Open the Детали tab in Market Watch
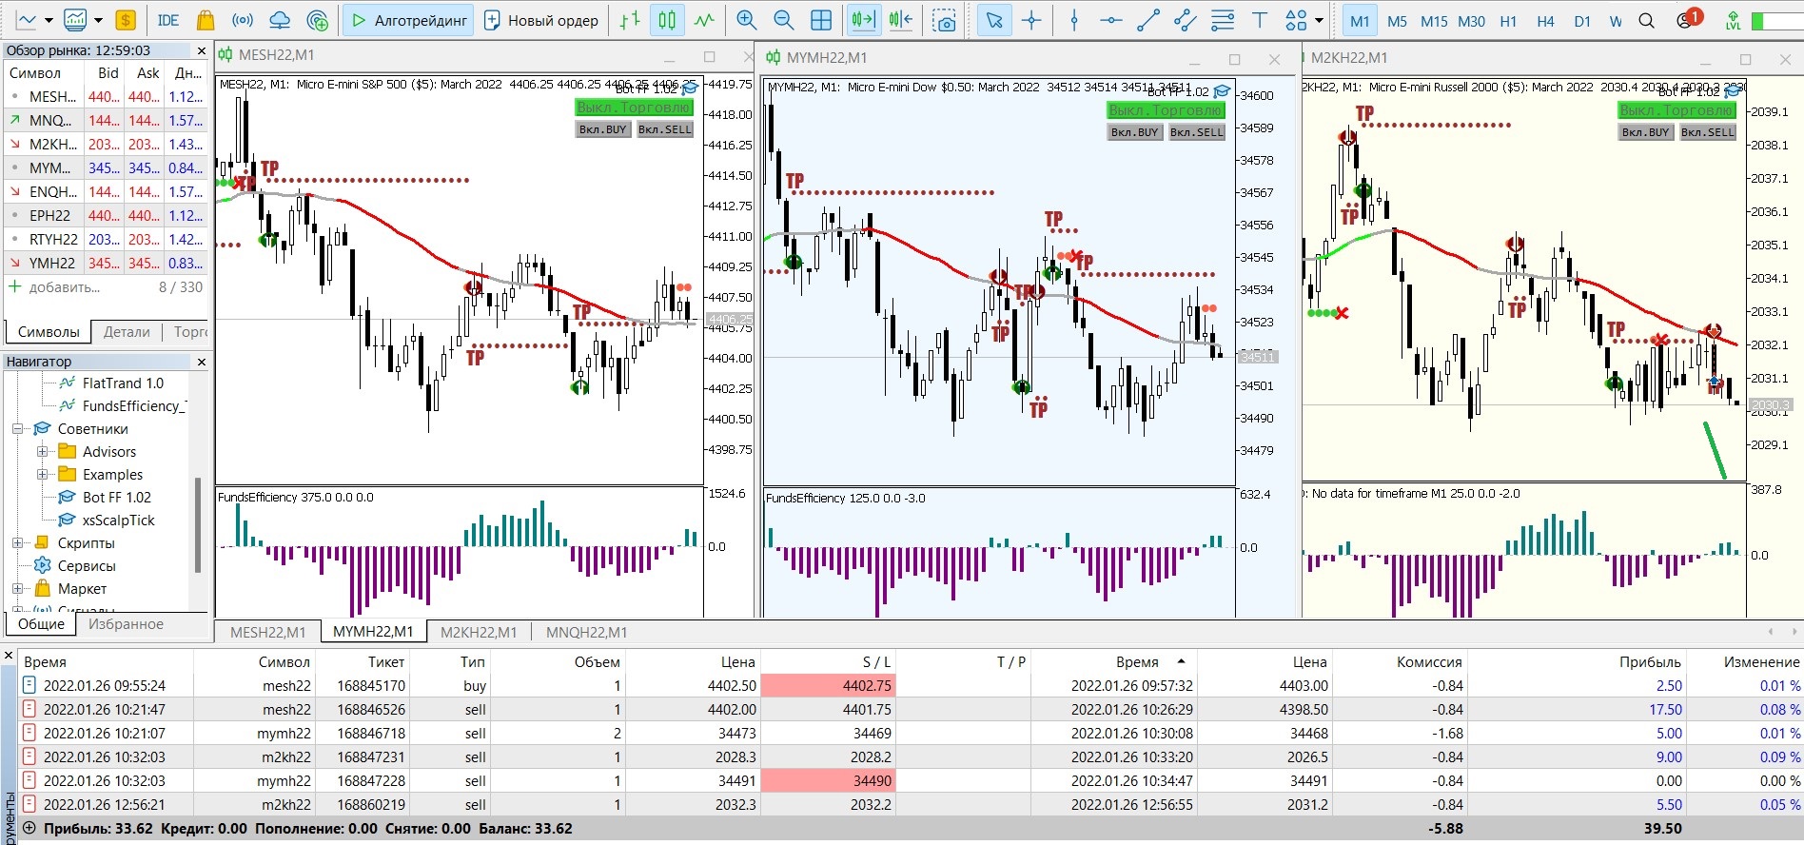The width and height of the screenshot is (1804, 845). 127,332
